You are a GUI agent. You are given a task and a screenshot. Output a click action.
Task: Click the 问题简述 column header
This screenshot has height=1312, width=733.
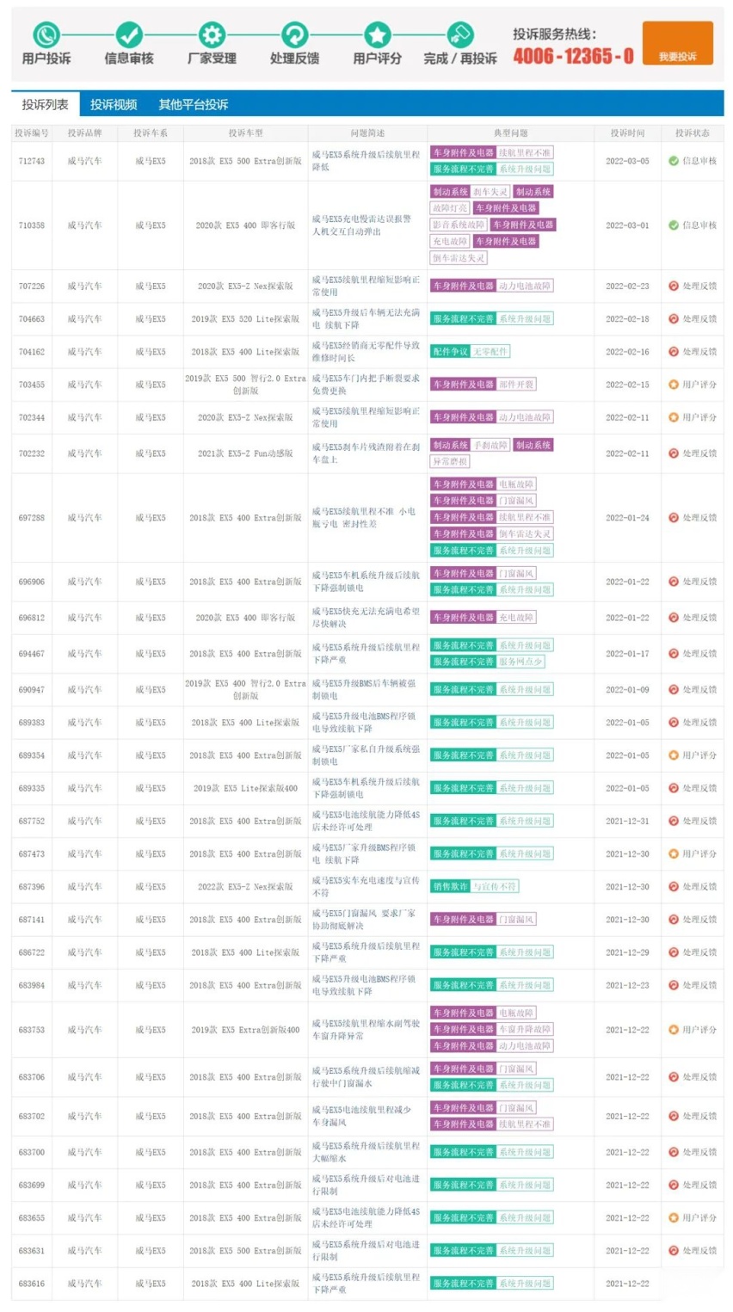coord(368,133)
